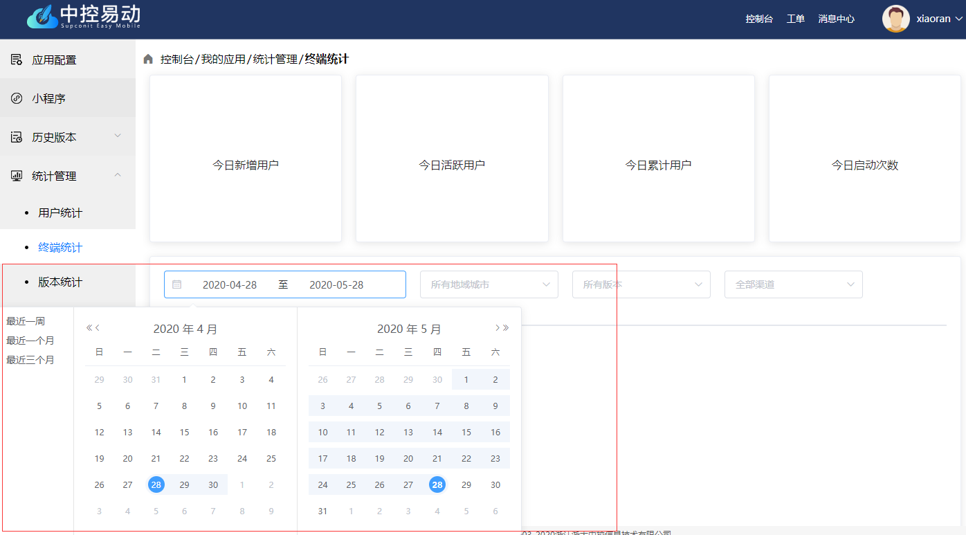Open 用户统计 submenu item
The image size is (966, 535).
click(60, 212)
